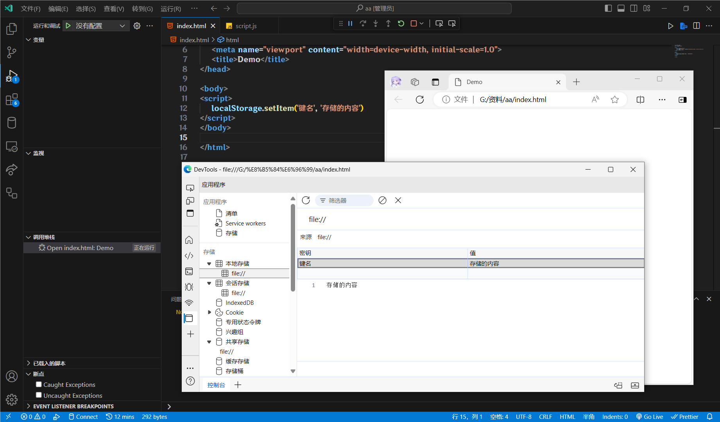This screenshot has height=422, width=720.
Task: Collapse 本地存储 tree node in DevTools
Action: [209, 264]
